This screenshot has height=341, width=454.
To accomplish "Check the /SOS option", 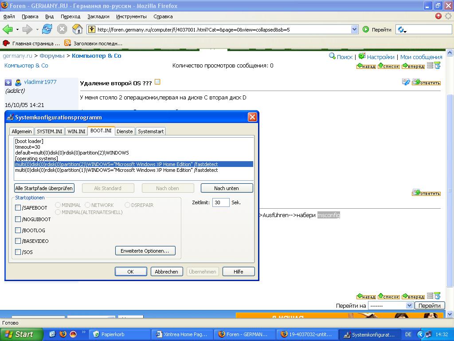I will (18, 252).
